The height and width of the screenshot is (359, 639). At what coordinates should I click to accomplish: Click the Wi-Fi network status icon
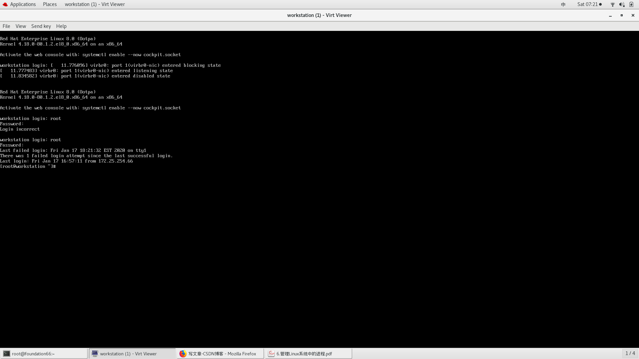coord(612,4)
